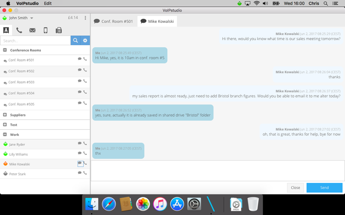
Task: Click the 'thx' message bubble
Action: click(118, 151)
